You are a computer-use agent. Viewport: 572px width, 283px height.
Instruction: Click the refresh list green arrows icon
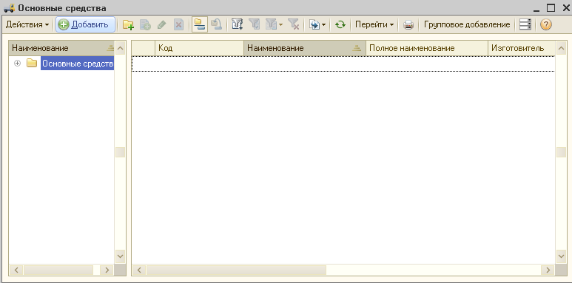[340, 25]
